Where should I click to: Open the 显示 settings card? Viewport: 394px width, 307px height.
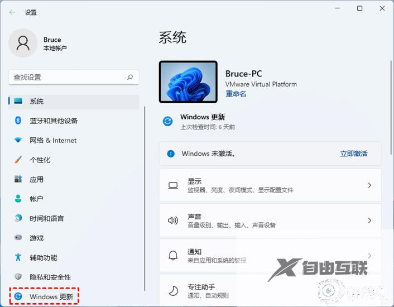click(270, 185)
